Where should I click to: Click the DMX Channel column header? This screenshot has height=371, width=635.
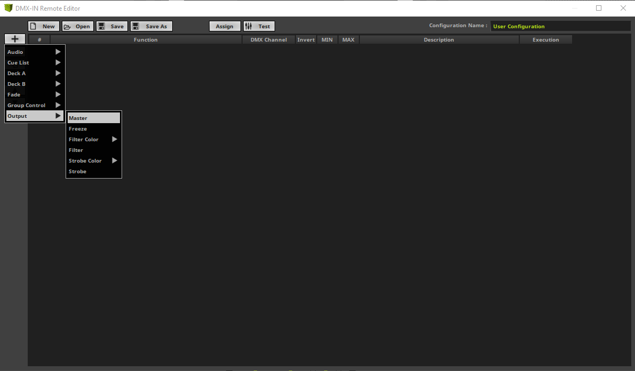click(x=269, y=39)
